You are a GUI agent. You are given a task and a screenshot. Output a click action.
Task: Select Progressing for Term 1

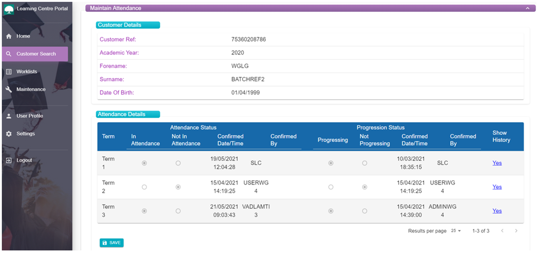tap(331, 163)
